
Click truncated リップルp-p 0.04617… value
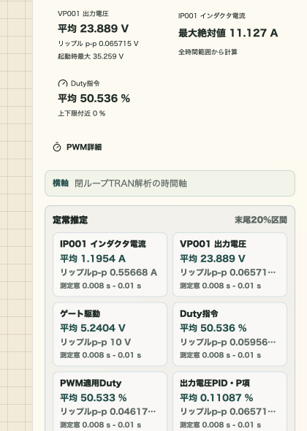point(108,411)
